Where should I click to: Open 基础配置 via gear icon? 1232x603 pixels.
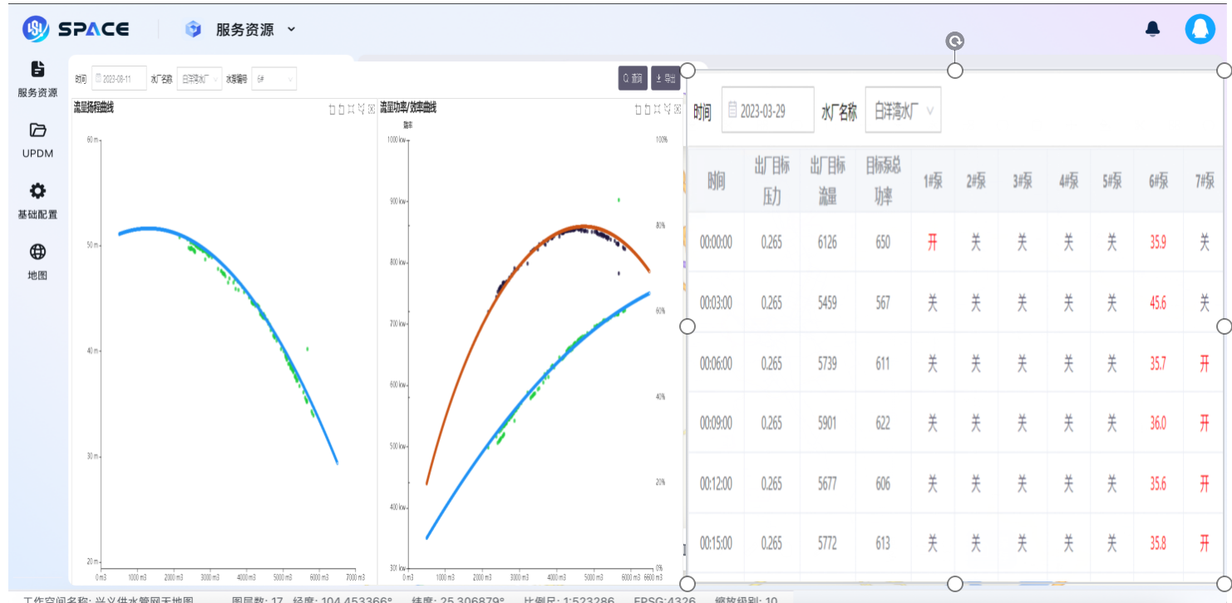(37, 192)
